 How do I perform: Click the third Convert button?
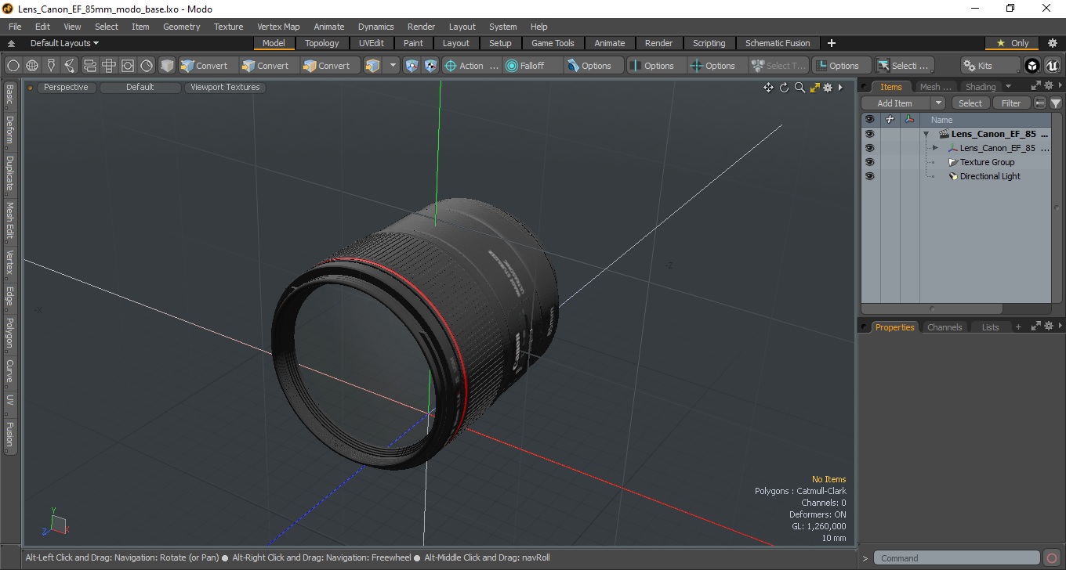click(x=330, y=66)
